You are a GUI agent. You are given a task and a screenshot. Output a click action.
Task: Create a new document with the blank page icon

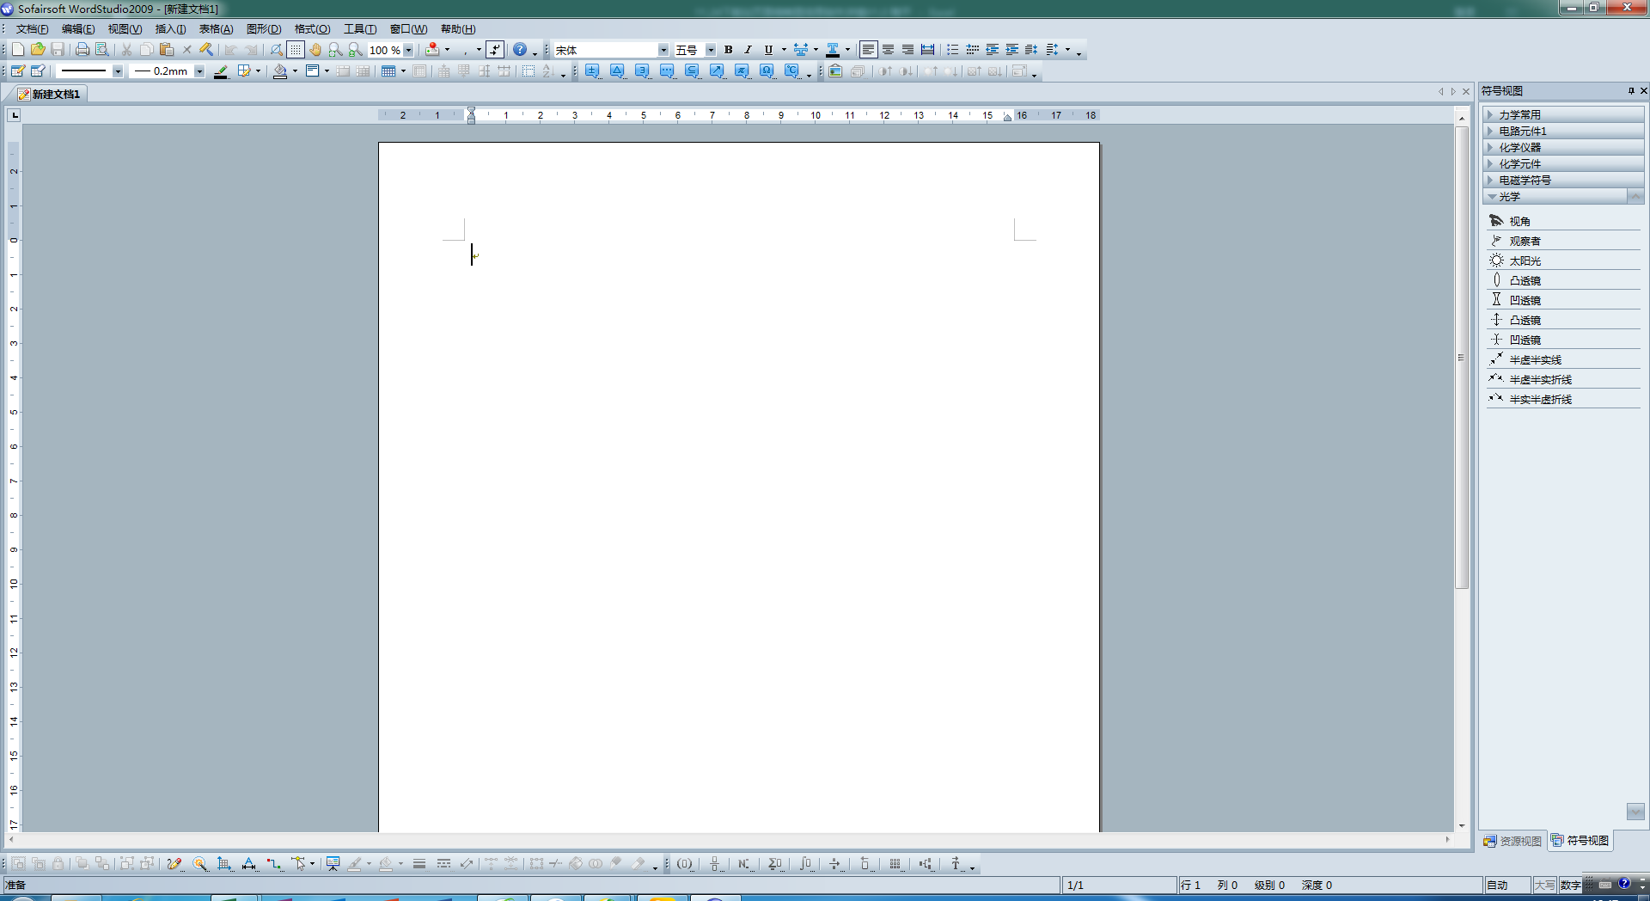(x=18, y=50)
